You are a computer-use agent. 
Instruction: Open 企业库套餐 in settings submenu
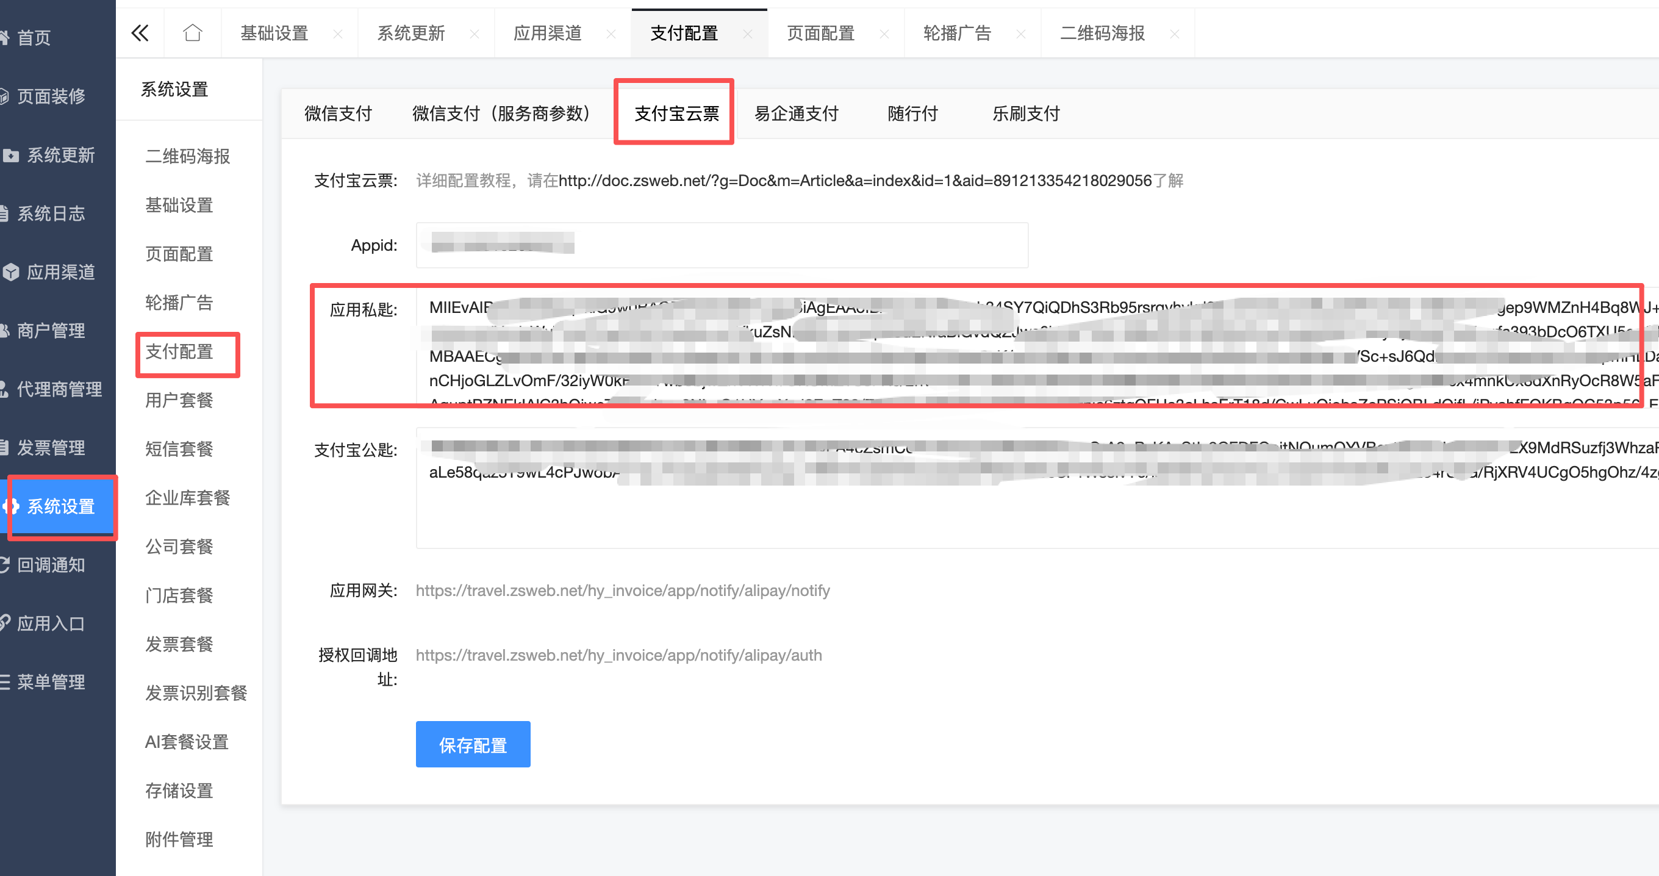pyautogui.click(x=187, y=497)
